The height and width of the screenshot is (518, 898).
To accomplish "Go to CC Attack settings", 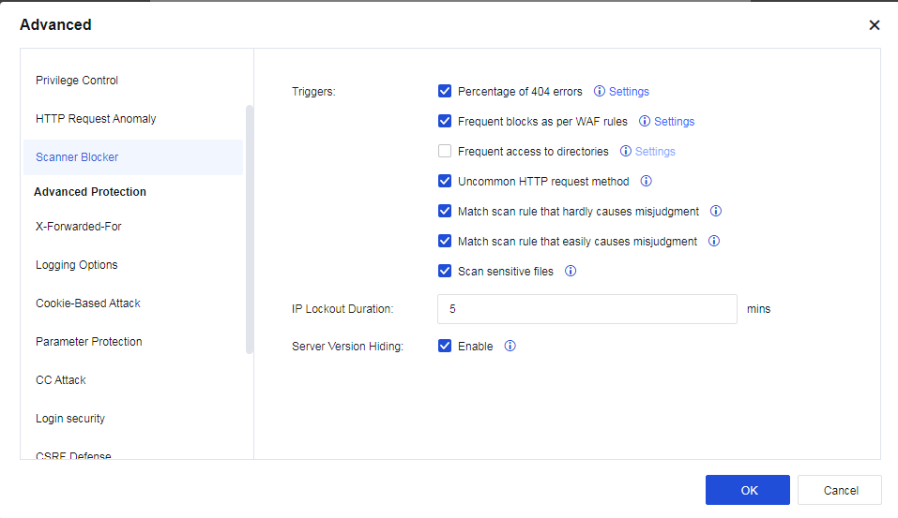I will (61, 380).
